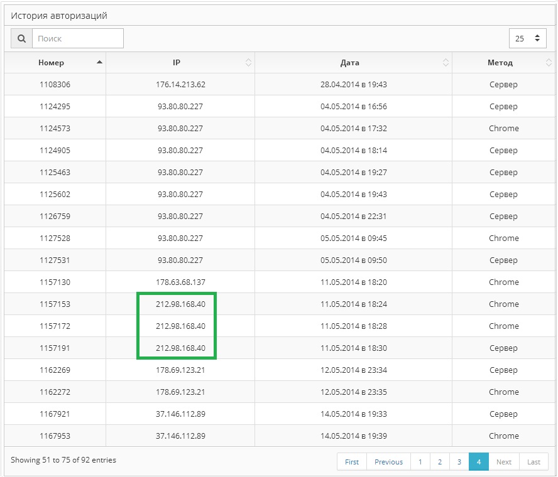Image resolution: width=558 pixels, height=477 pixels.
Task: Sort by the Метод column header
Action: (503, 63)
